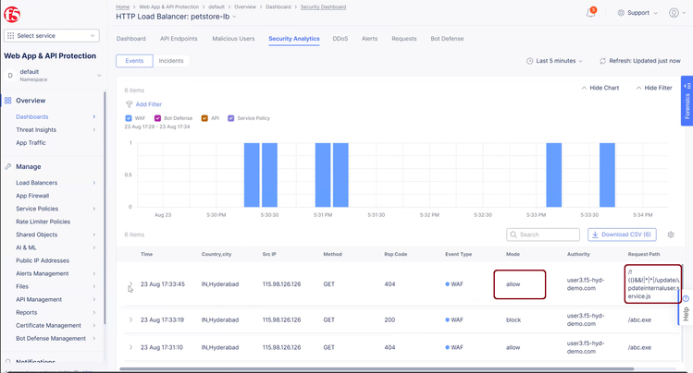The width and height of the screenshot is (693, 373).
Task: Open the user account profile icon
Action: pyautogui.click(x=674, y=13)
